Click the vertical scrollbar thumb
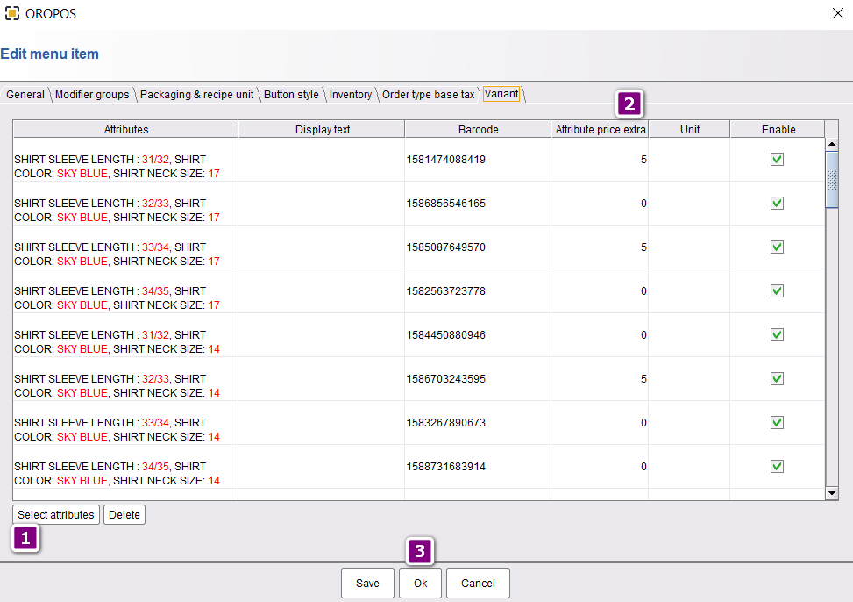Screen dimensions: 853x602 click(831, 179)
